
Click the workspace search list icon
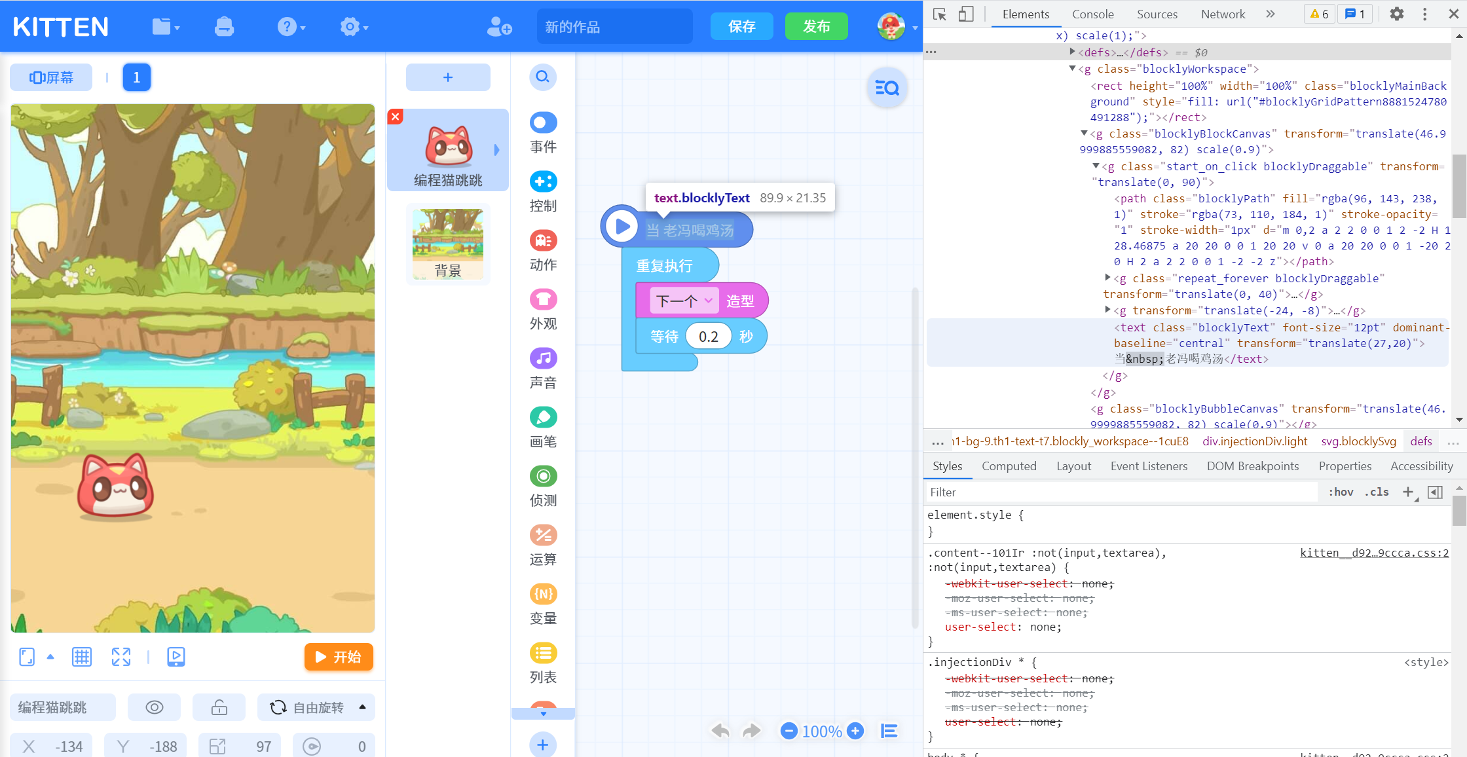click(887, 88)
